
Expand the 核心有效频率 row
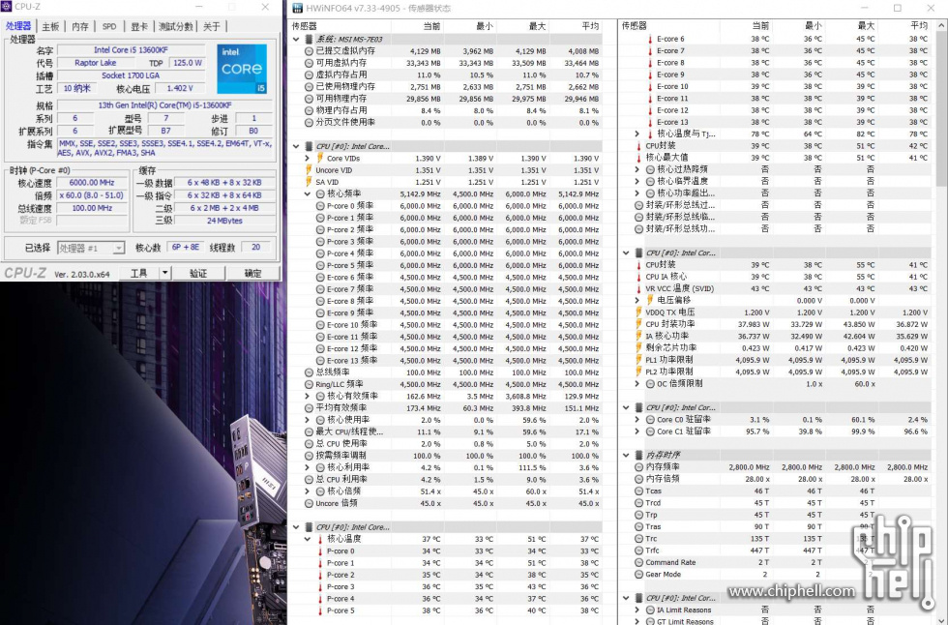pyautogui.click(x=308, y=396)
